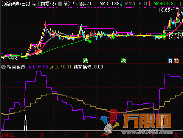Click month 8 on the time axis
183x138 pixels.
coord(153,135)
